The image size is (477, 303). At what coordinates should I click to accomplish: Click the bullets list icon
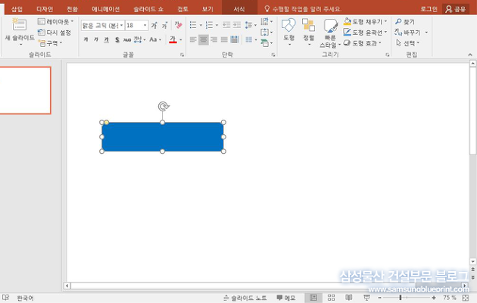tap(193, 25)
